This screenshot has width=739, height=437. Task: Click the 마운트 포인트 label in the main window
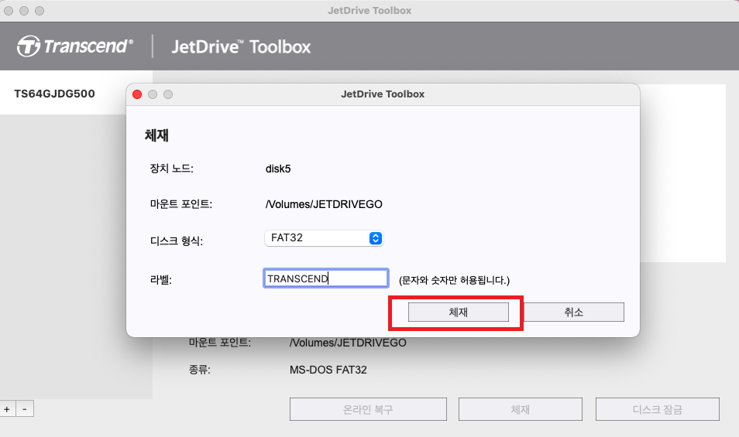tap(220, 343)
